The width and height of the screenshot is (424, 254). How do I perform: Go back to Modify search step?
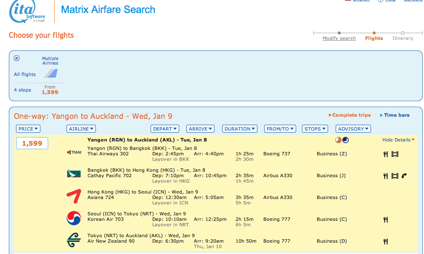coord(339,38)
